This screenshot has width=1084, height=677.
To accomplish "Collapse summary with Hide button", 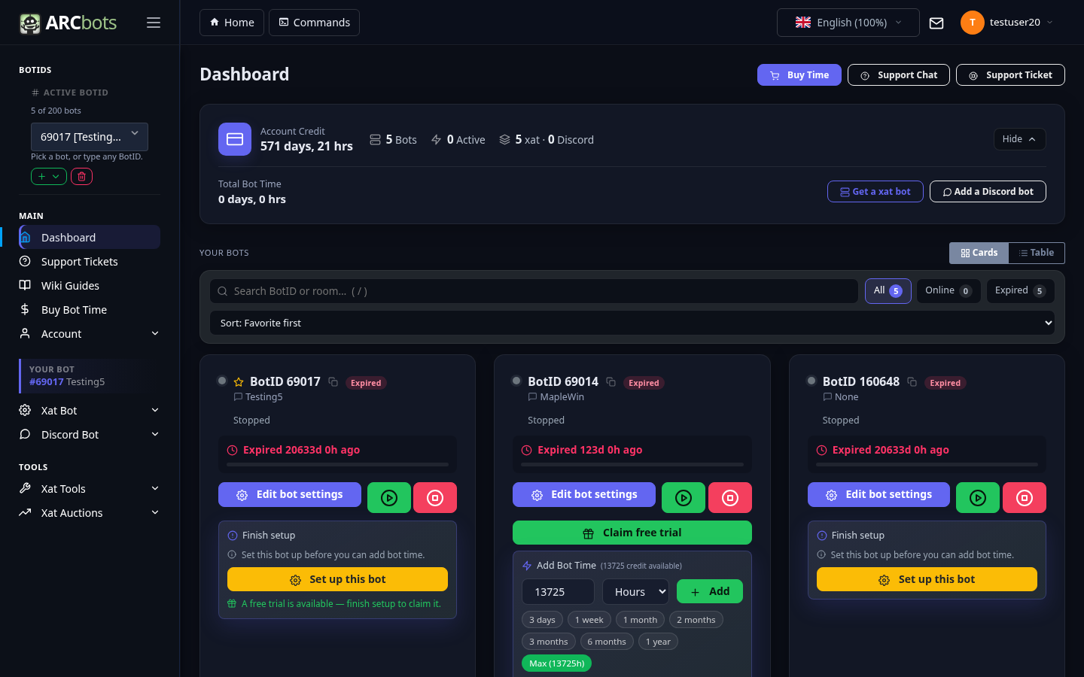I will pos(1019,139).
